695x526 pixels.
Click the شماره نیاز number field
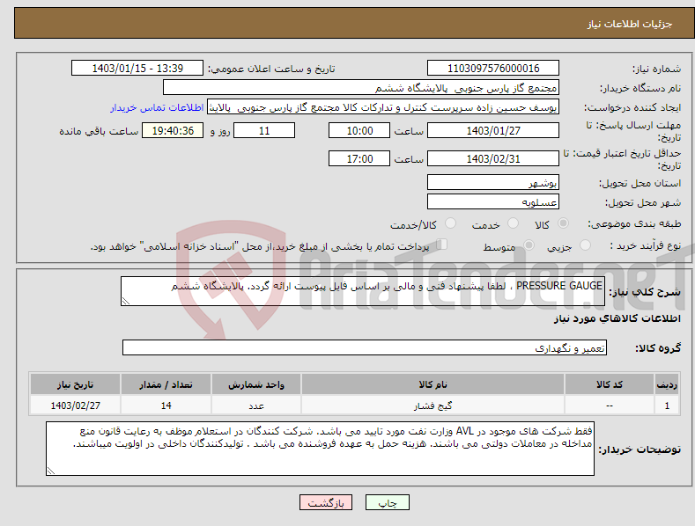click(493, 69)
